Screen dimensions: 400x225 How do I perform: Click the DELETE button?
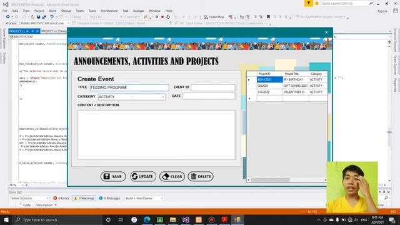point(201,176)
